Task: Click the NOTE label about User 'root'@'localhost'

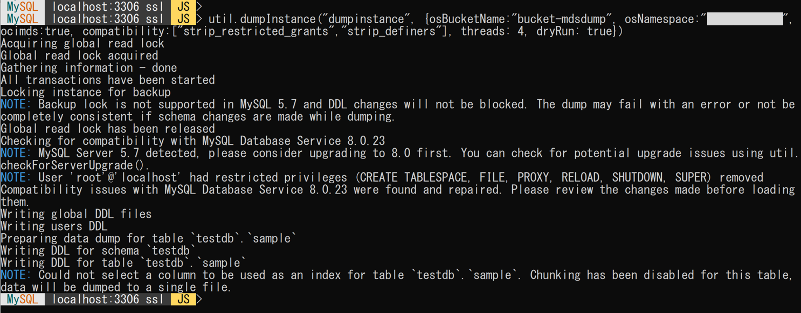Action: pyautogui.click(x=16, y=177)
